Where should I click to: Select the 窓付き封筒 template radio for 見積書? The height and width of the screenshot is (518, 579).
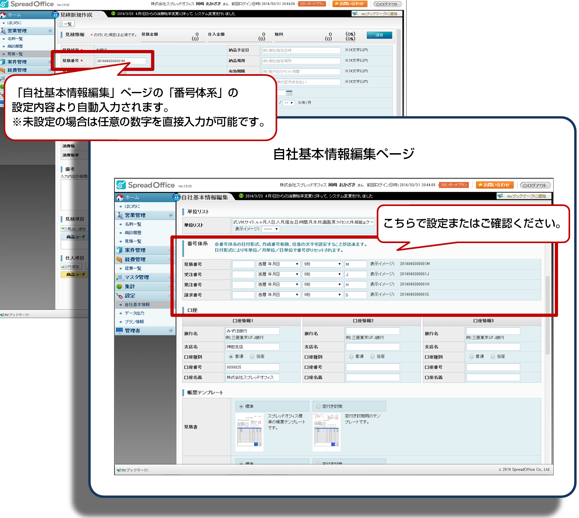pyautogui.click(x=318, y=406)
